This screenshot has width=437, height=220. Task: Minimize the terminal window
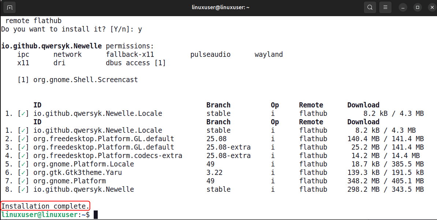coord(403,7)
